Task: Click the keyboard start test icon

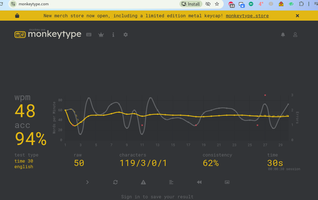Action: (x=89, y=35)
